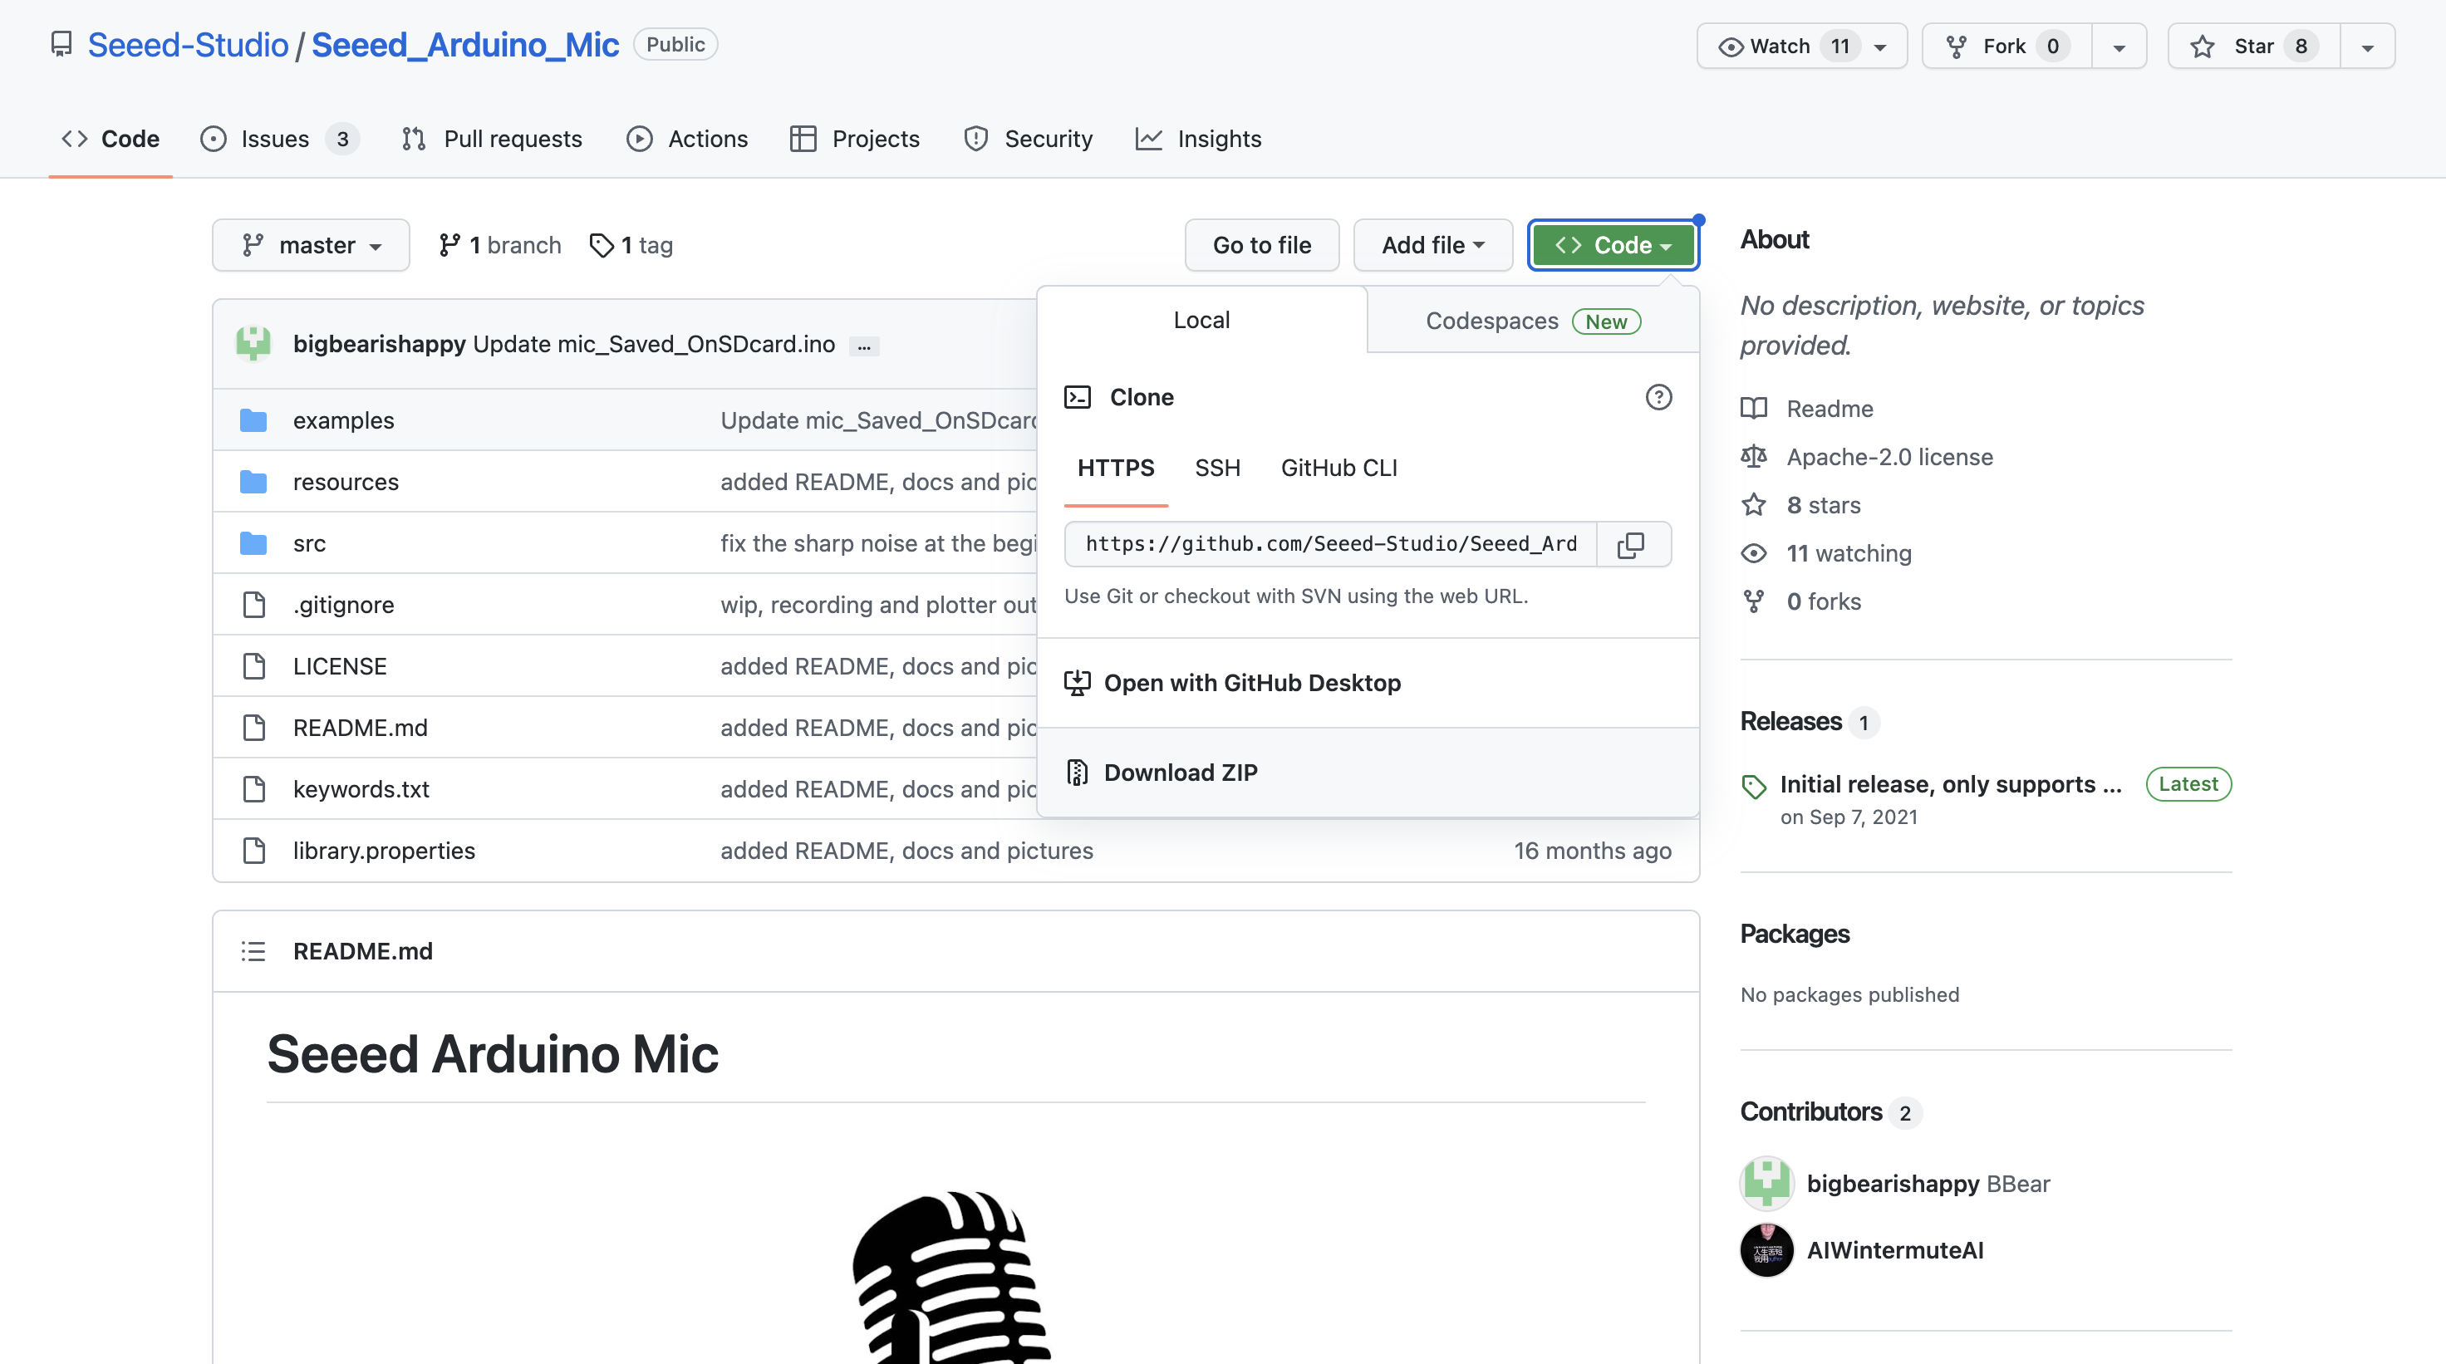Select the GitHub CLI clone option
This screenshot has width=2446, height=1364.
point(1338,468)
